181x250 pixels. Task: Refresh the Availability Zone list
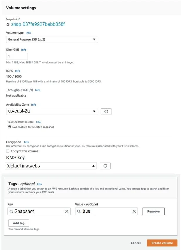[x=106, y=111]
